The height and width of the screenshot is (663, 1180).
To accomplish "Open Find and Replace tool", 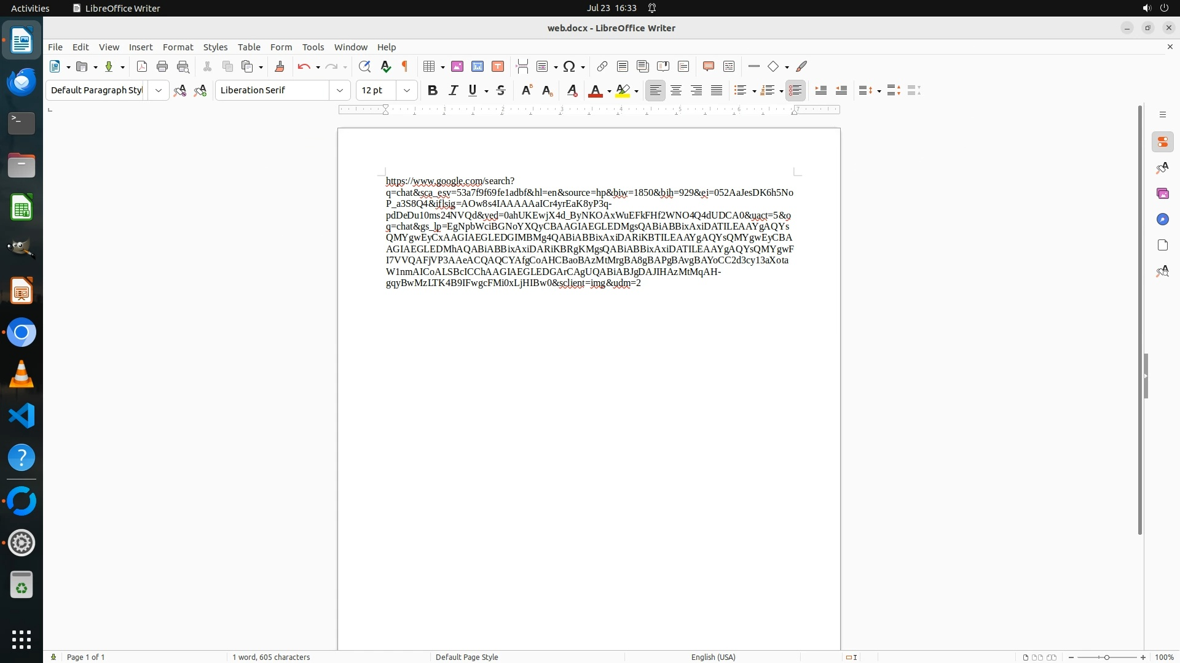I will (x=364, y=66).
